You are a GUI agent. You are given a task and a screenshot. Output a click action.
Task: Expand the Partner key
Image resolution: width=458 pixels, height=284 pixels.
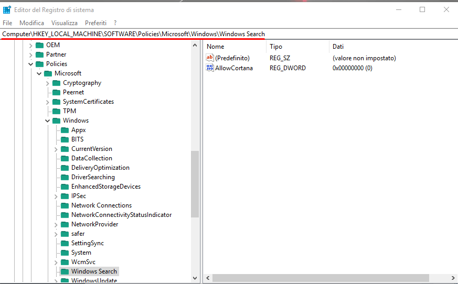point(30,55)
